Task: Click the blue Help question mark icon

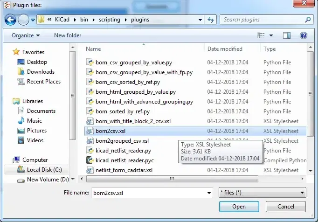Action: tap(304, 35)
